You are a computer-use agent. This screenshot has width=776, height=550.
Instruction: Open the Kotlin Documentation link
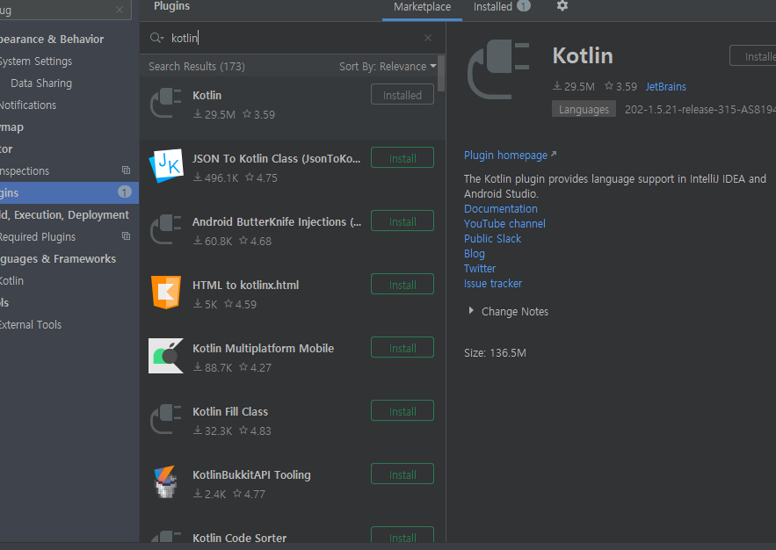click(500, 209)
